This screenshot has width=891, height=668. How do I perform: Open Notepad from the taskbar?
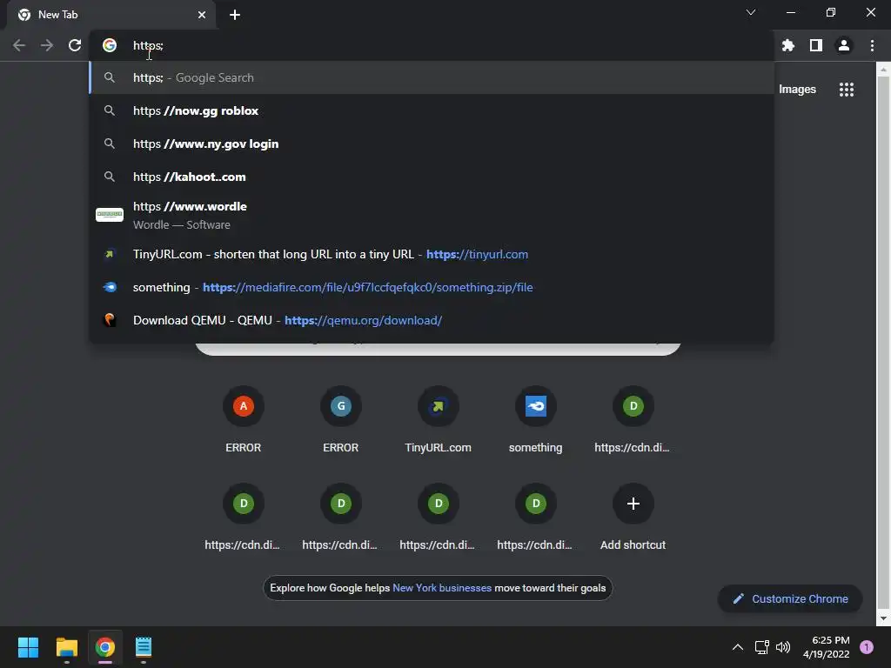(144, 647)
